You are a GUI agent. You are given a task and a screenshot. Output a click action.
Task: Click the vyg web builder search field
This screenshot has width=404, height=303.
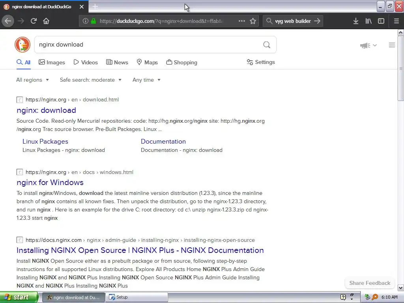[293, 21]
